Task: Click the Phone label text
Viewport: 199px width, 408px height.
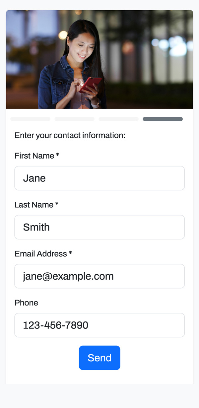Action: click(x=26, y=303)
